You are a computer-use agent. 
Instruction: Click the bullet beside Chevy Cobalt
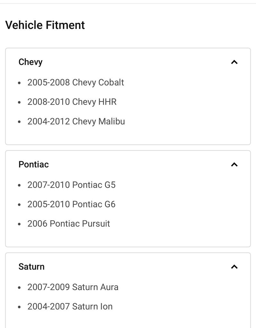(20, 83)
